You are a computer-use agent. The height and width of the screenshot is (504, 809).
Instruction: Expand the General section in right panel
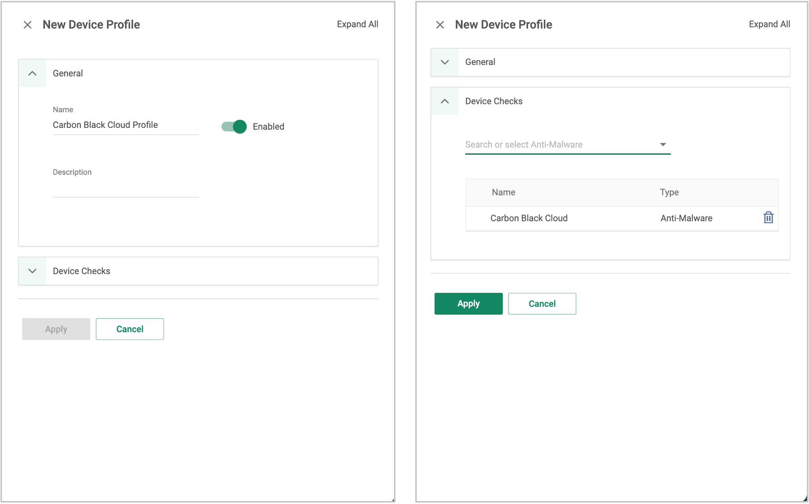coord(445,62)
